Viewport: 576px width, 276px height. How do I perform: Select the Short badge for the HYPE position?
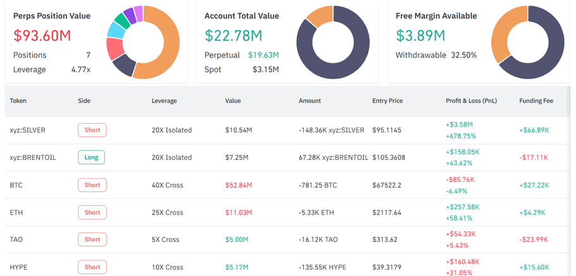coord(92,267)
